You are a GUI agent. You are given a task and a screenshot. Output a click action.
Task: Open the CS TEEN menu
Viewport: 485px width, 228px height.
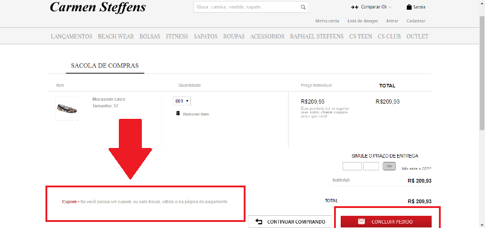pyautogui.click(x=361, y=36)
